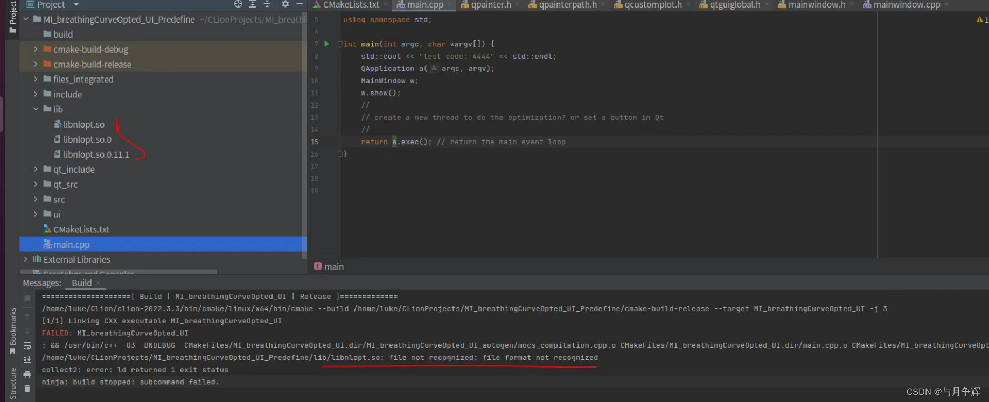Screen dimensions: 989x402
Task: Expand the cmake-build-release folder
Action: pyautogui.click(x=36, y=64)
